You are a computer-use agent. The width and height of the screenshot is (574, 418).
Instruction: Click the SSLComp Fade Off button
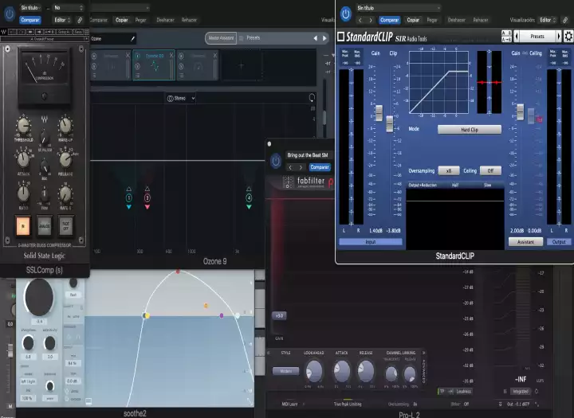coord(66,225)
